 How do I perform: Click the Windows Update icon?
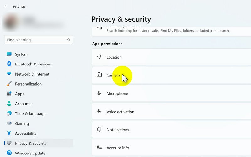point(9,153)
